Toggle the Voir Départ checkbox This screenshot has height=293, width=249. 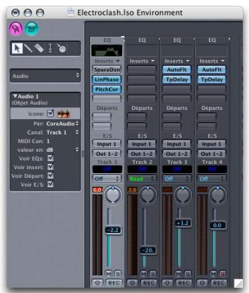(x=51, y=176)
